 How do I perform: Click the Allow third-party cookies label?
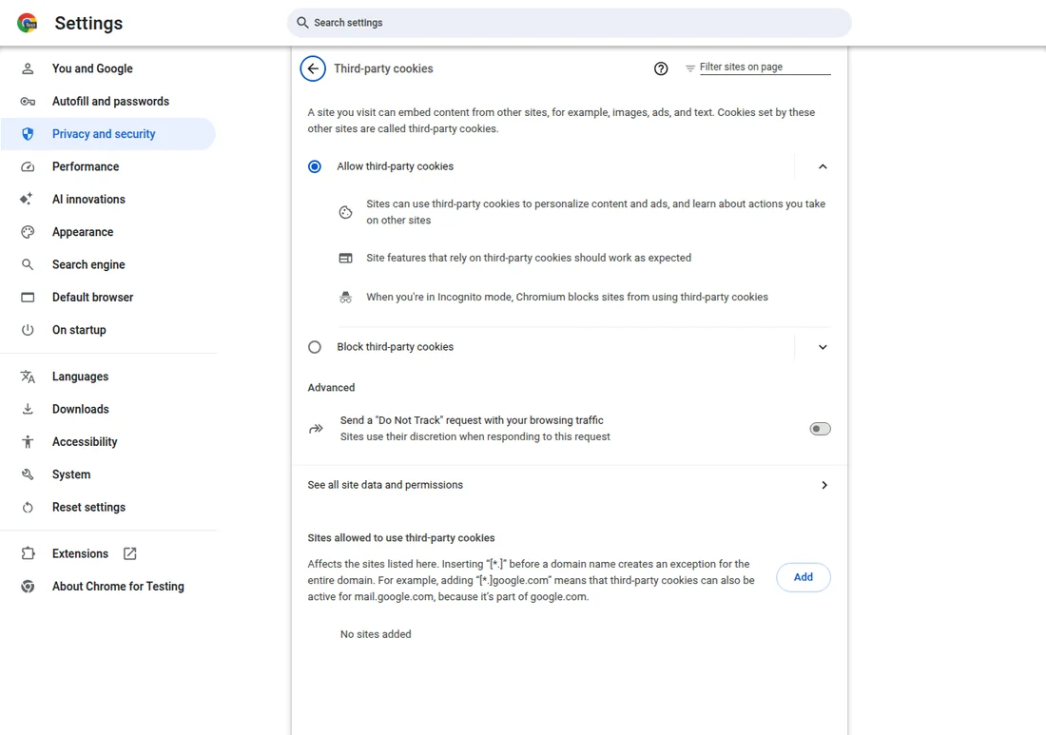point(395,166)
